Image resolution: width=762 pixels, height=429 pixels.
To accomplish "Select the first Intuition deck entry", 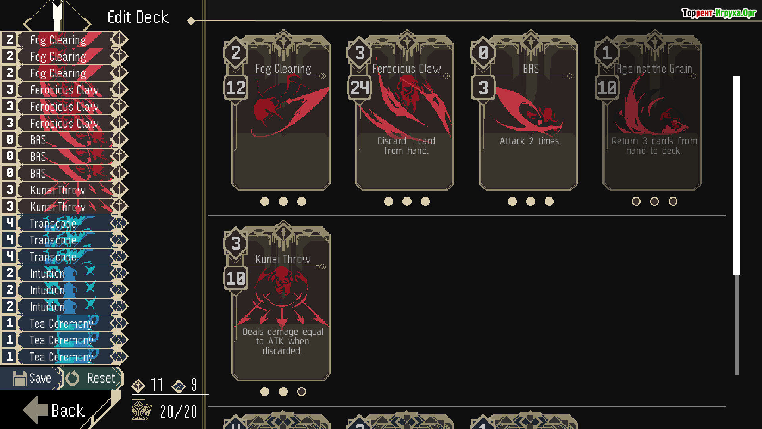I will [x=64, y=273].
